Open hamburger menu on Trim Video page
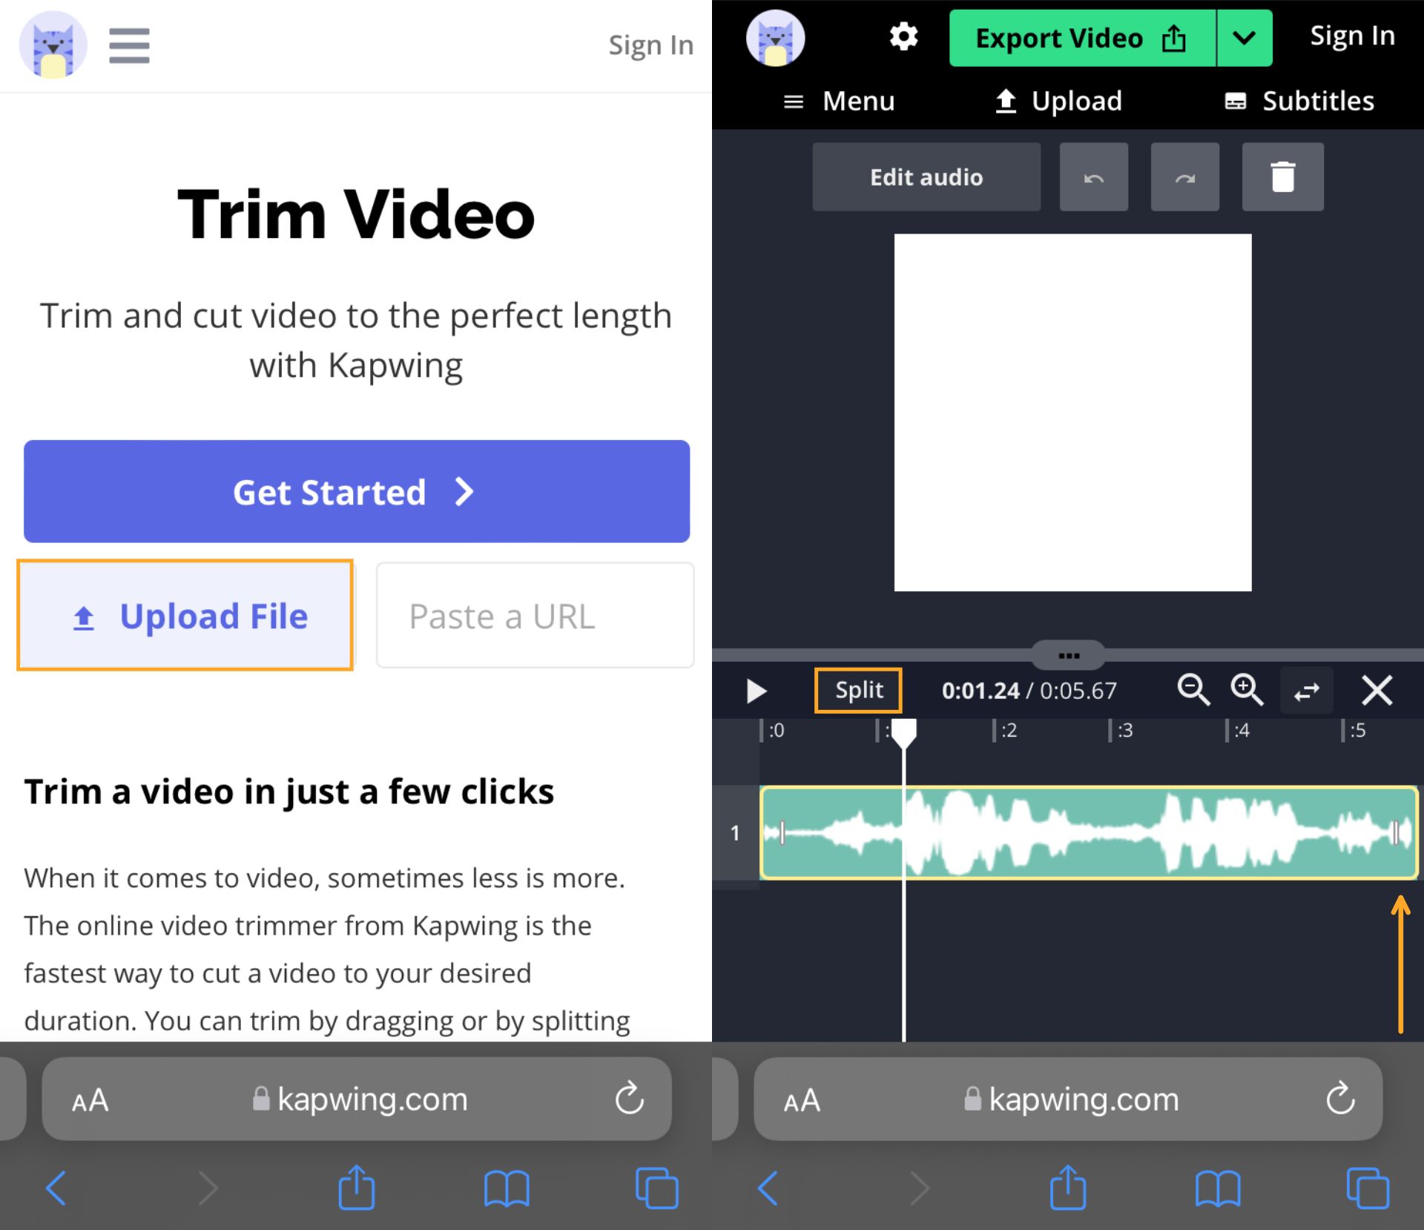1424x1230 pixels. pos(129,46)
